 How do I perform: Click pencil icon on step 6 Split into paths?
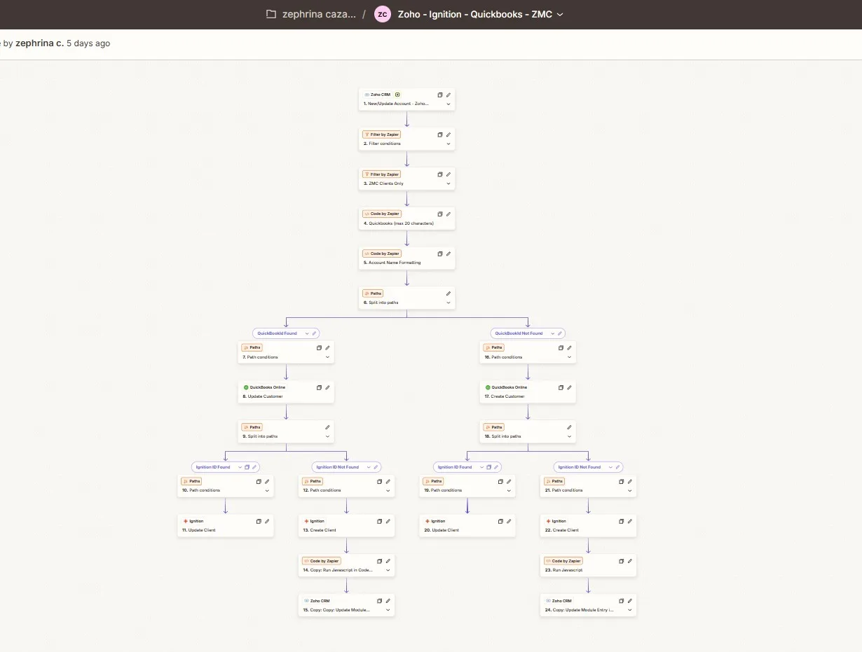(x=449, y=293)
